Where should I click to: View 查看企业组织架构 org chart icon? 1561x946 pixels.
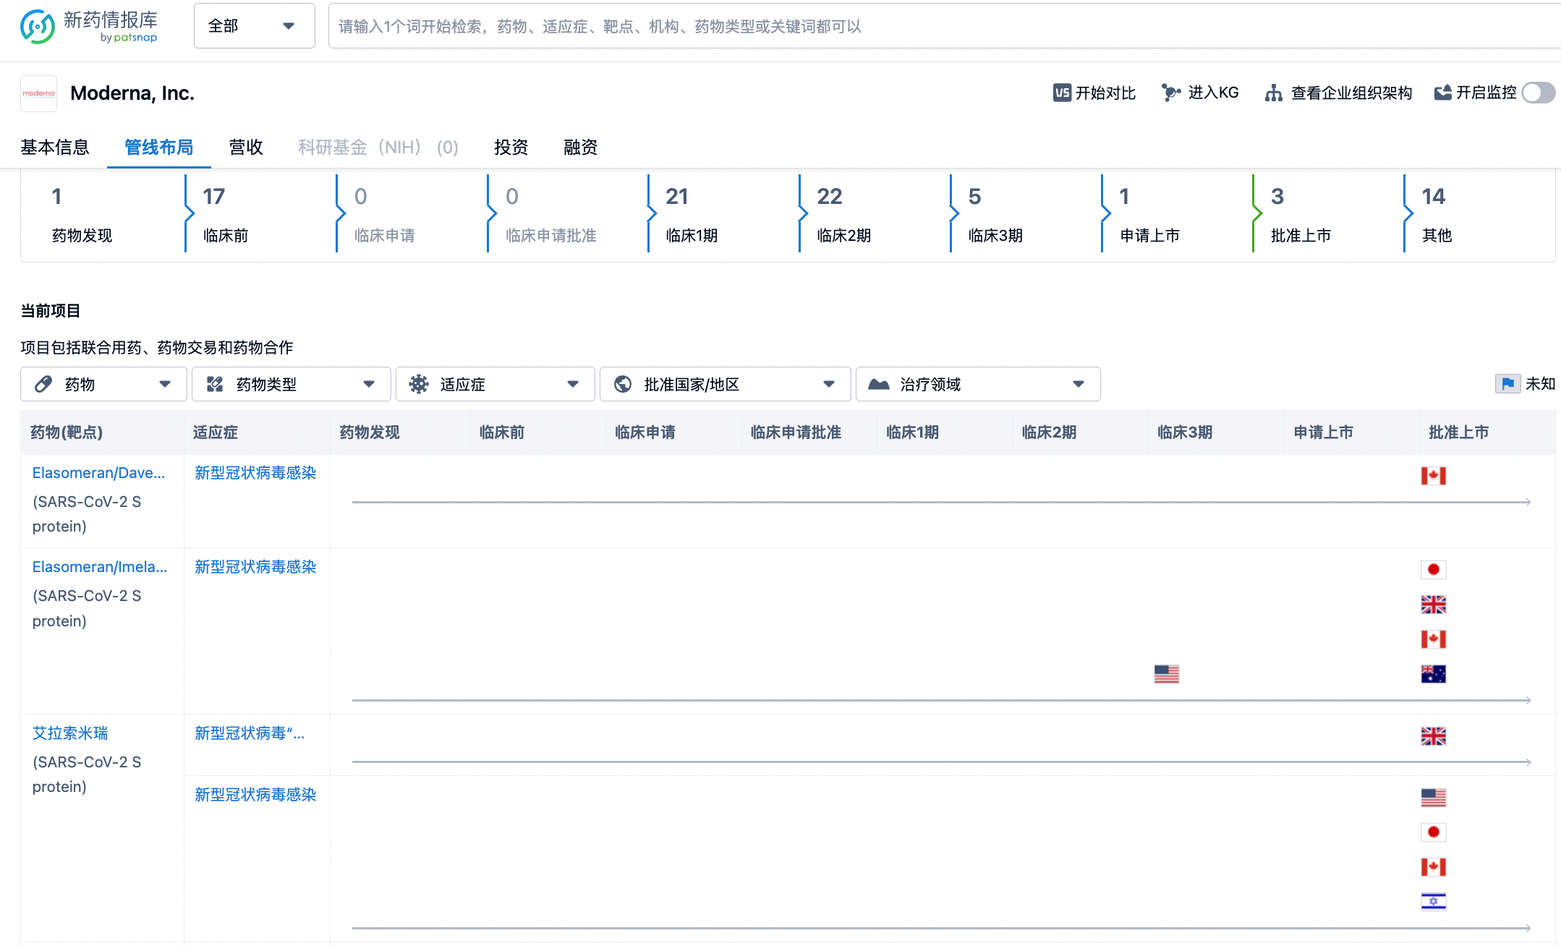click(1274, 93)
